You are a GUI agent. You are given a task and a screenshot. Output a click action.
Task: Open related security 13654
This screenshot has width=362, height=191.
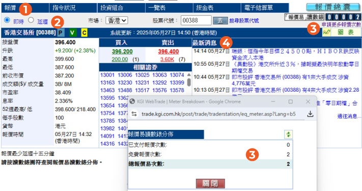pyautogui.click(x=107, y=105)
